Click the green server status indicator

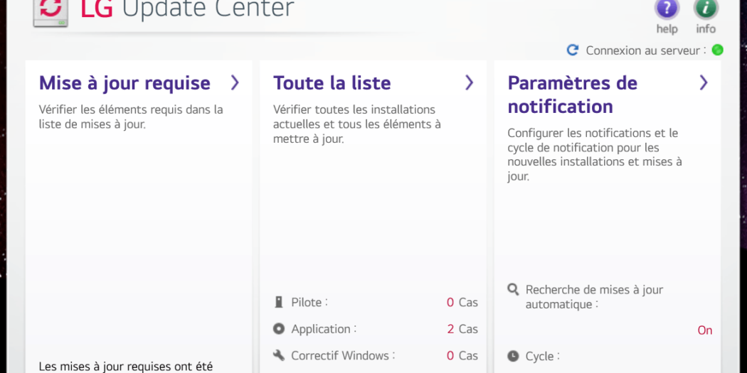coord(717,50)
